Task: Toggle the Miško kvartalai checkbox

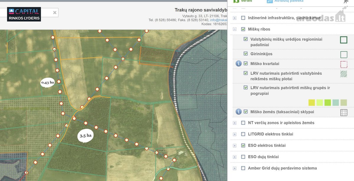Action: (x=245, y=64)
